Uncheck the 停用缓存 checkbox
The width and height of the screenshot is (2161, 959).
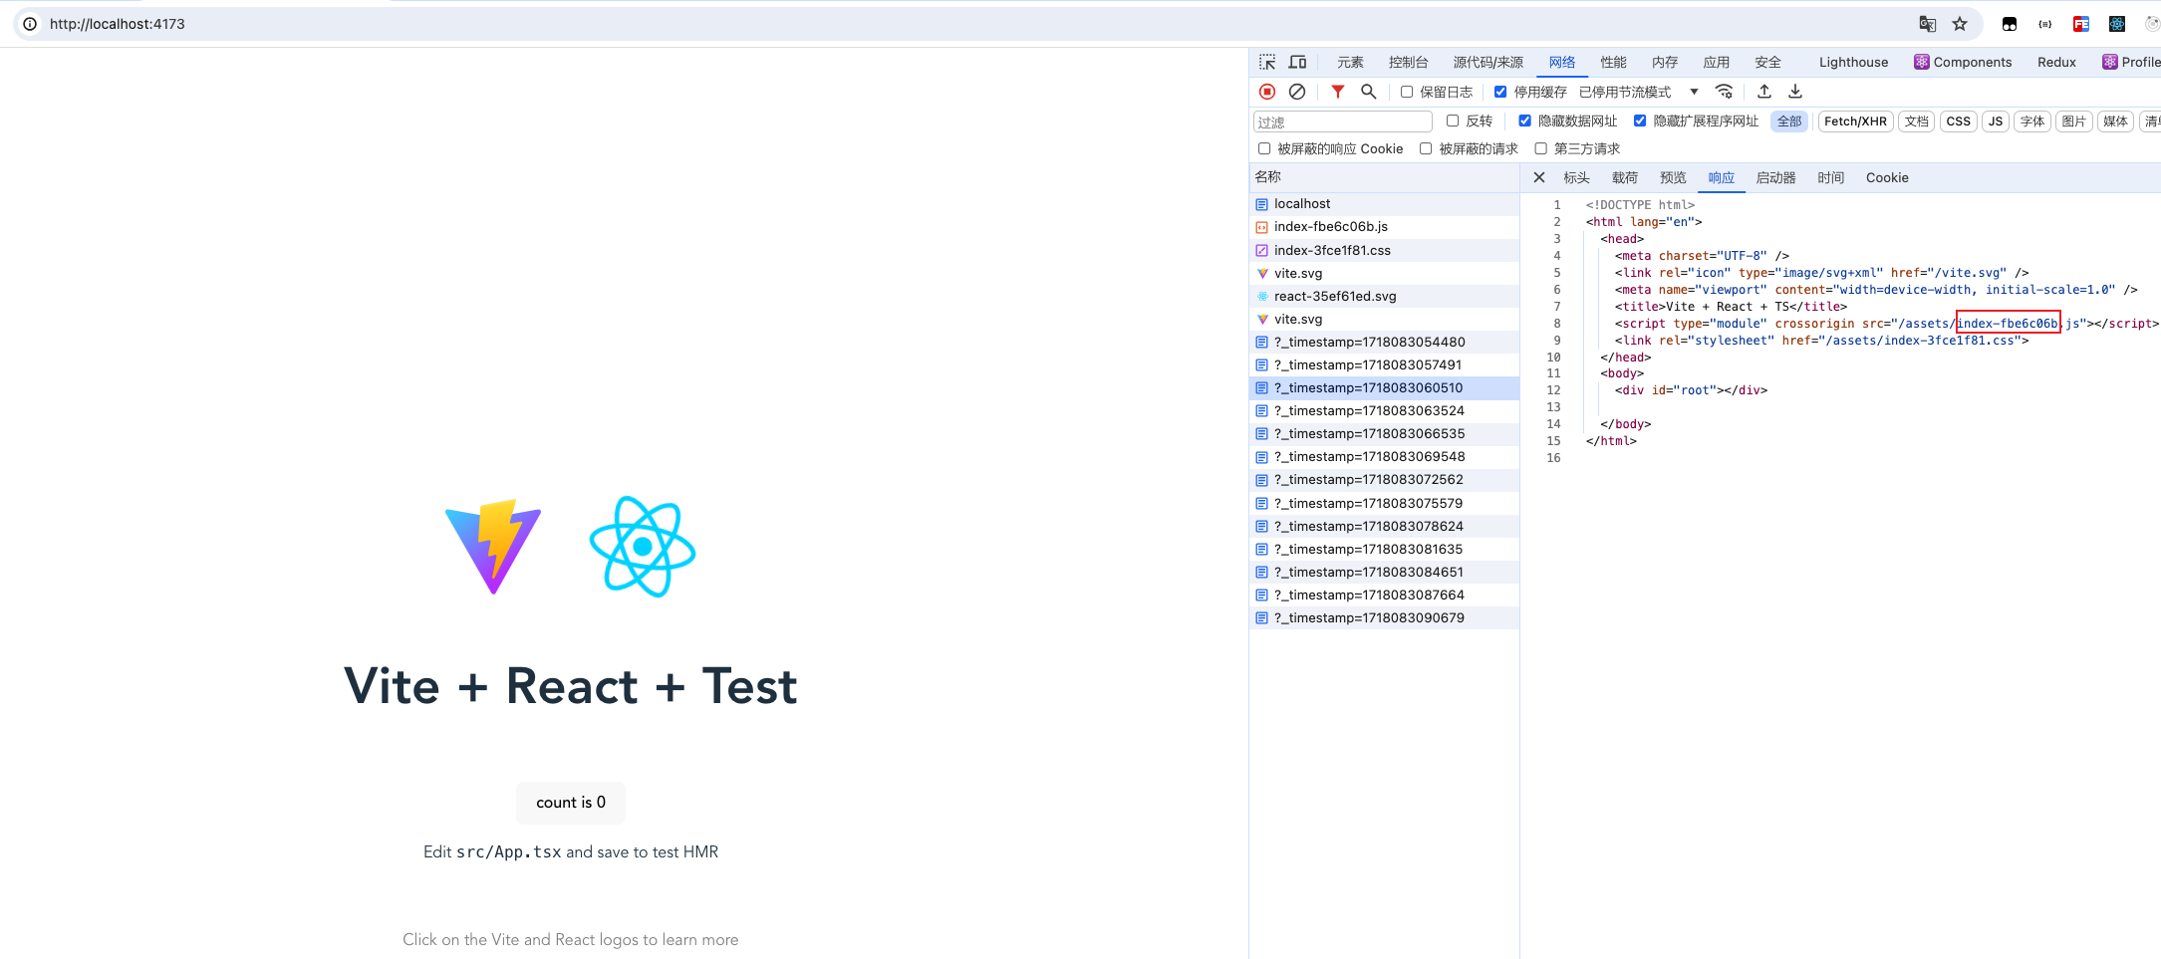pyautogui.click(x=1500, y=92)
